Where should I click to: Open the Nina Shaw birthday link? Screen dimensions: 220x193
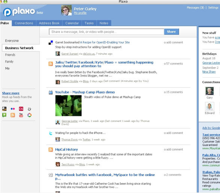point(209,72)
